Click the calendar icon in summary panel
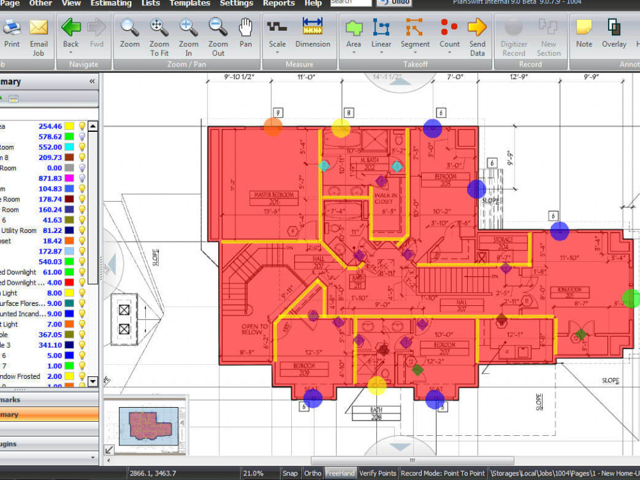The image size is (640, 480). (x=13, y=99)
